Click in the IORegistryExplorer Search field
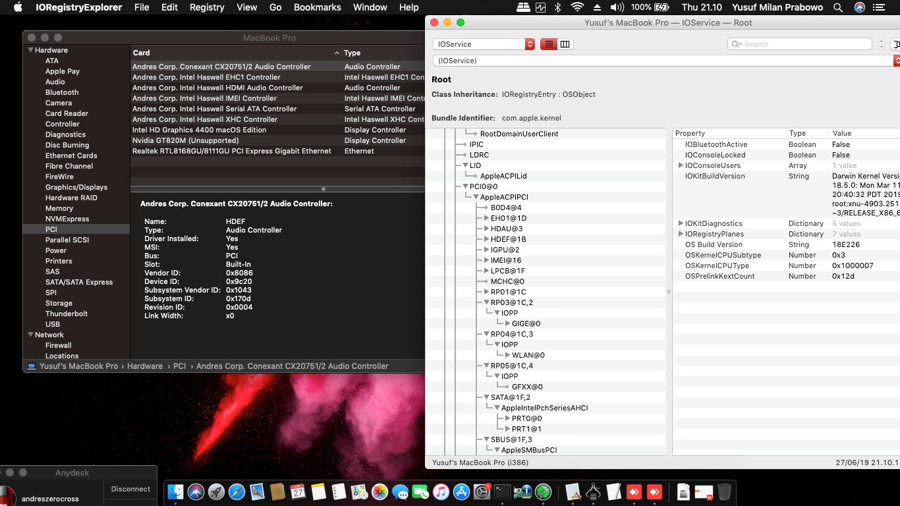Screen dimensions: 900x506 pos(800,44)
